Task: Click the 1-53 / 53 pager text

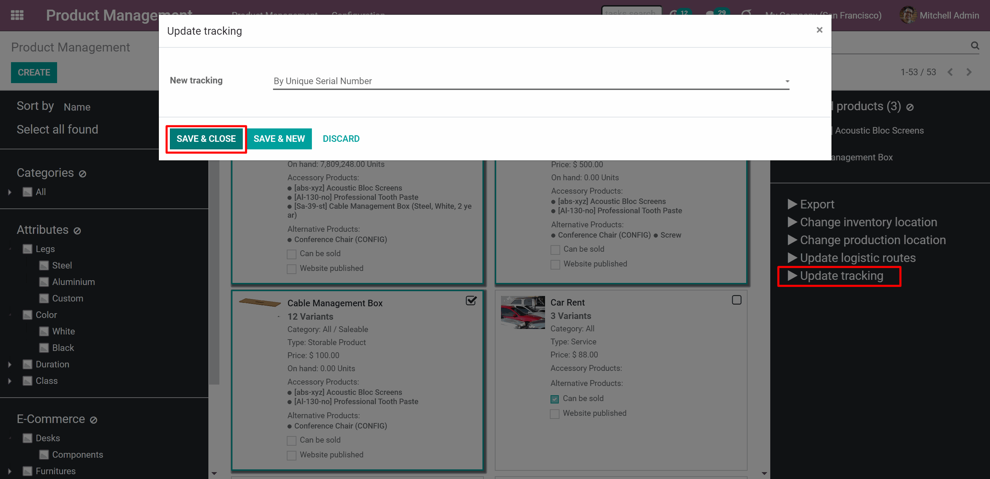Action: 918,72
